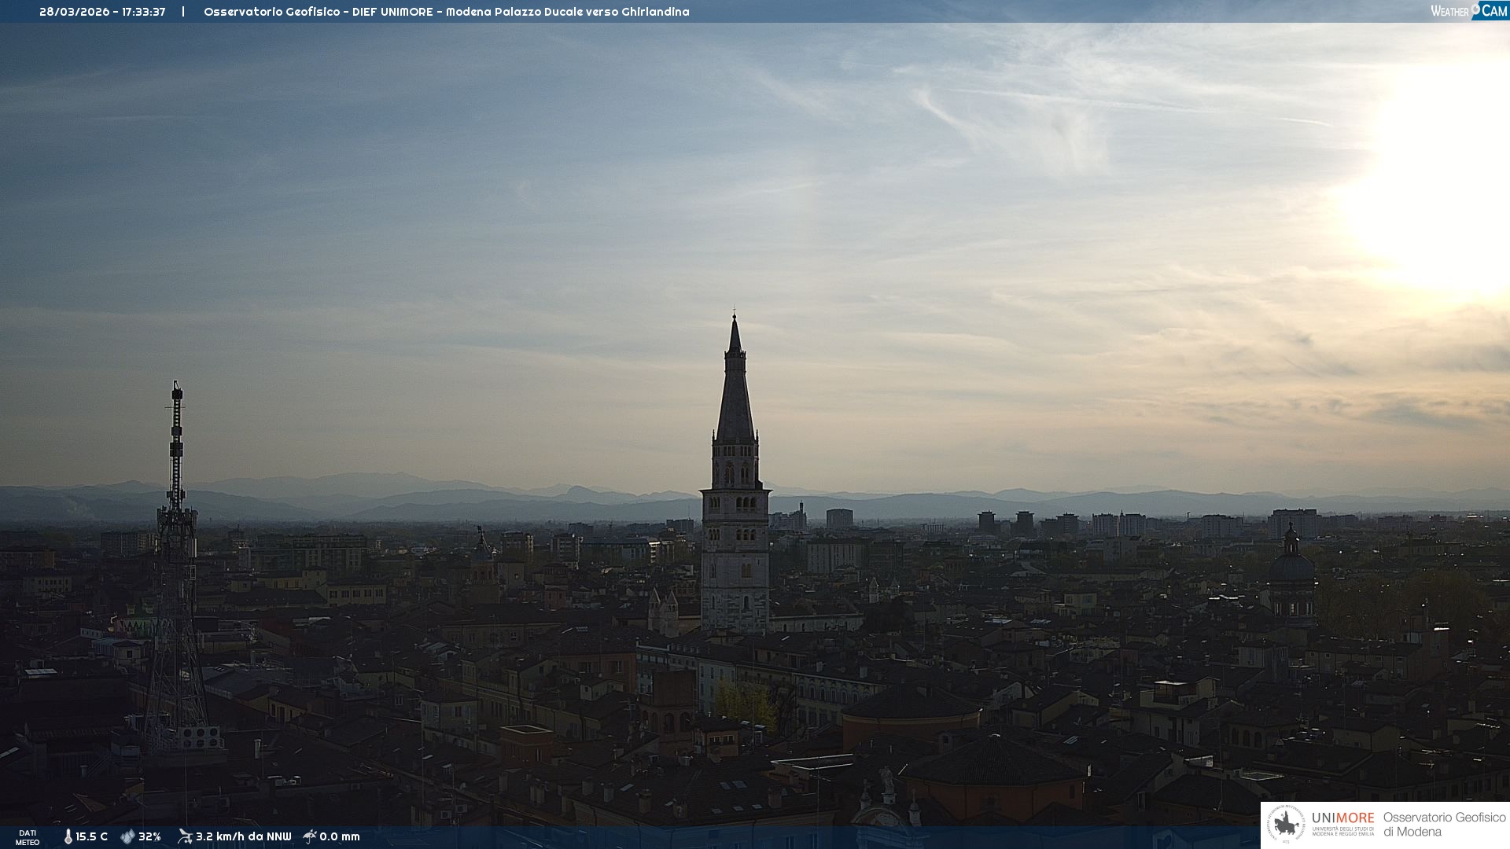Click the WeatherCam logo
The image size is (1510, 849).
click(x=1468, y=10)
